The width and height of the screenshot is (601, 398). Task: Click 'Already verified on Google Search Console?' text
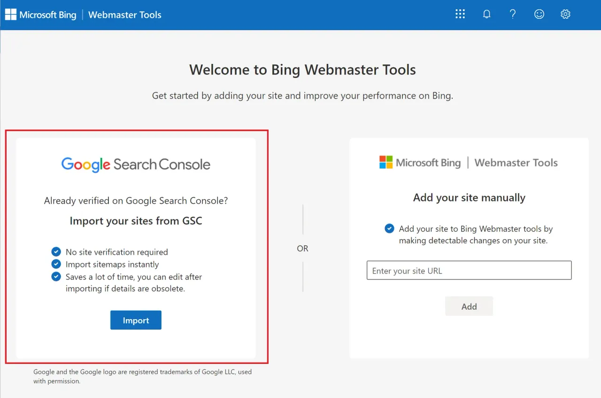136,201
